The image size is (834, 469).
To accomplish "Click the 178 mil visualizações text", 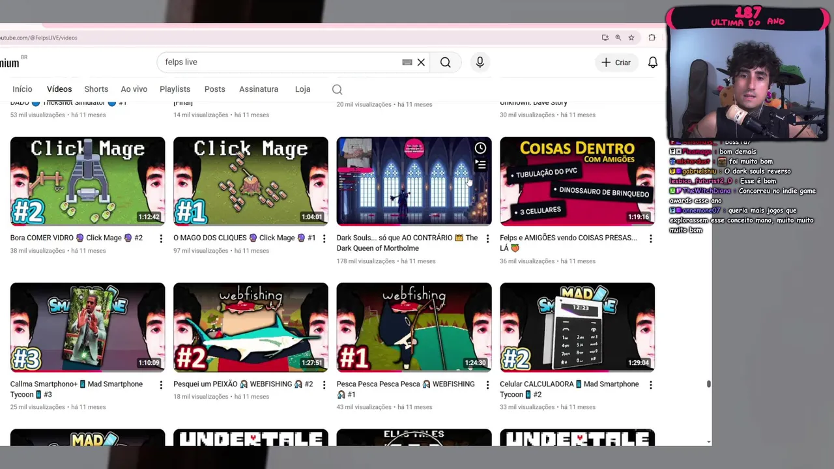I will click(x=366, y=261).
